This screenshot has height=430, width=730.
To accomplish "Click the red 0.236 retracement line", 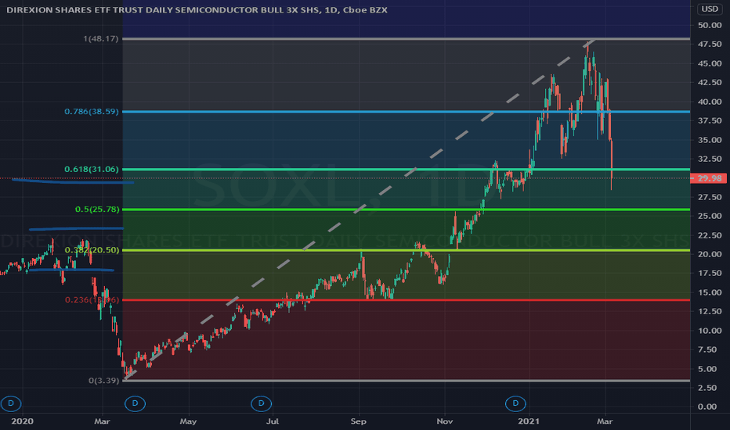I will coord(406,300).
